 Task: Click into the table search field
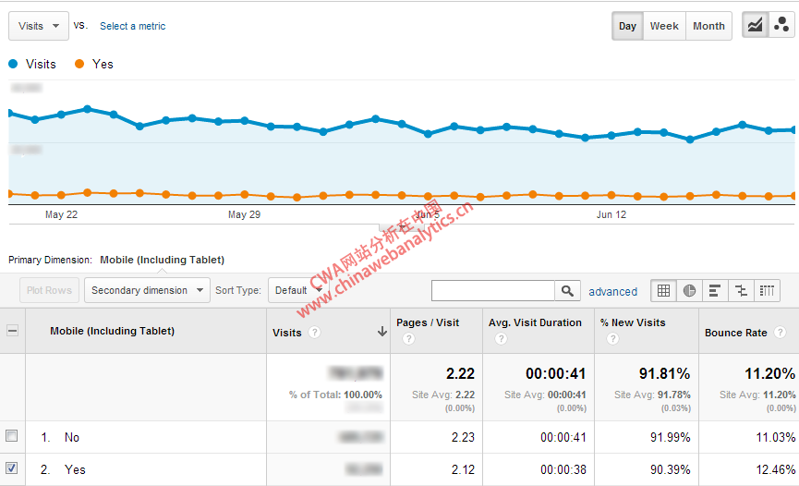click(493, 291)
